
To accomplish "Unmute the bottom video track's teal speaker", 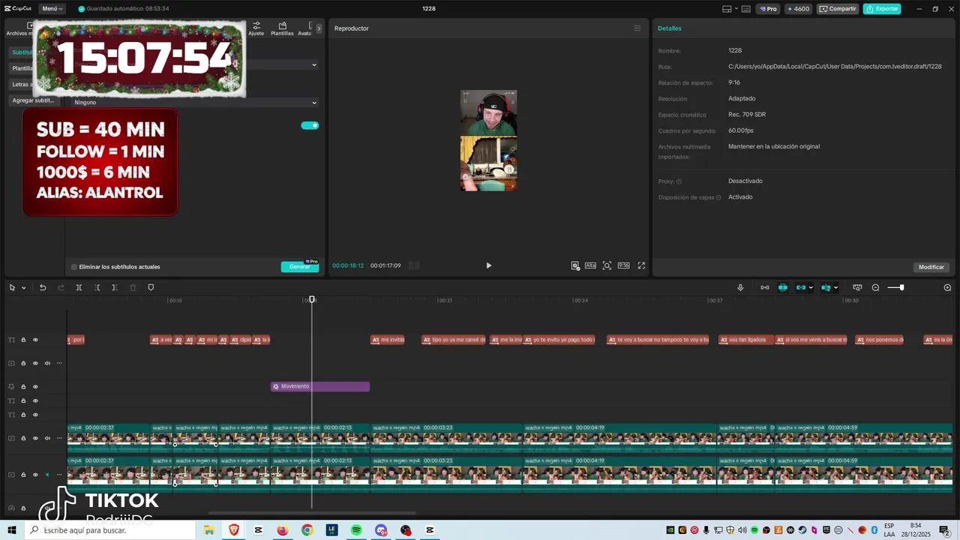I will 47,475.
